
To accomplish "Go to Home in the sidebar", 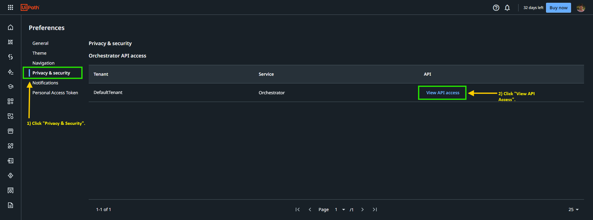I will point(11,27).
